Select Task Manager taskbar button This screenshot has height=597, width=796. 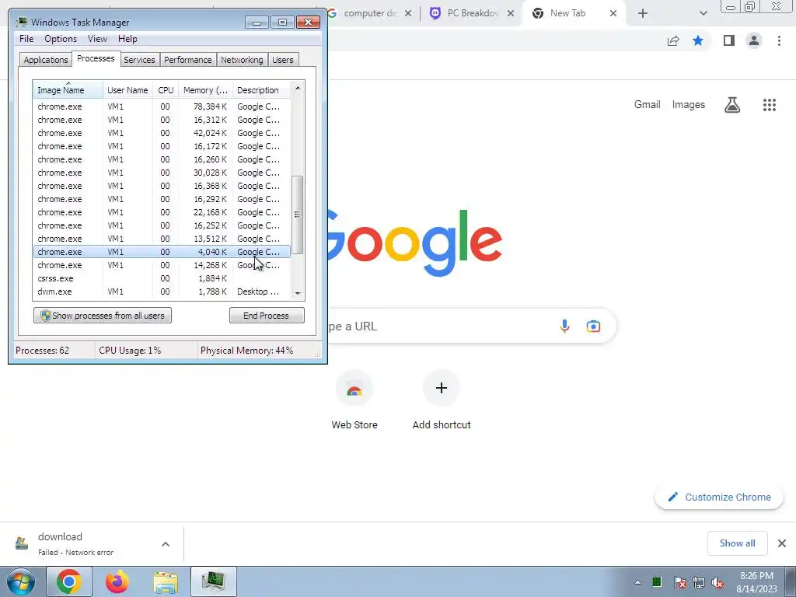click(214, 581)
